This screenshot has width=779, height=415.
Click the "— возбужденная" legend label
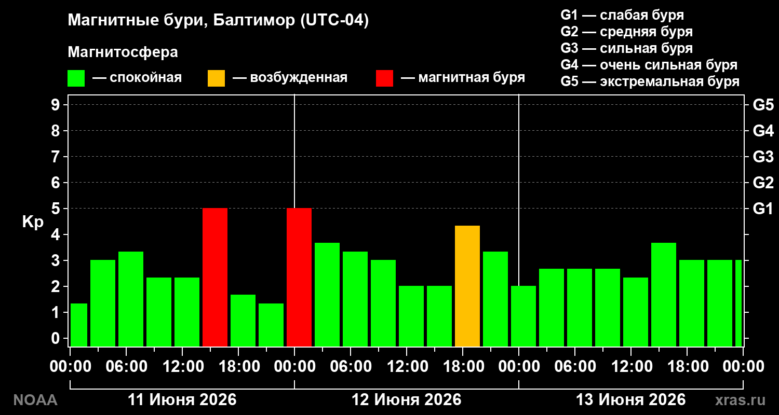coord(290,78)
